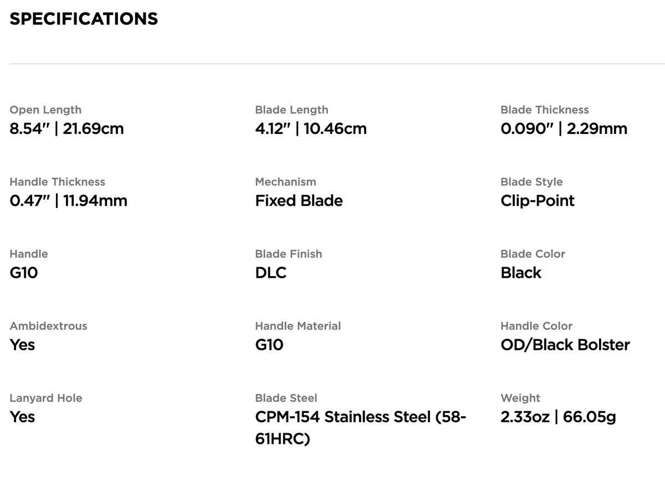Click the Black blade color value
Screen dimensions: 665x477
[521, 272]
